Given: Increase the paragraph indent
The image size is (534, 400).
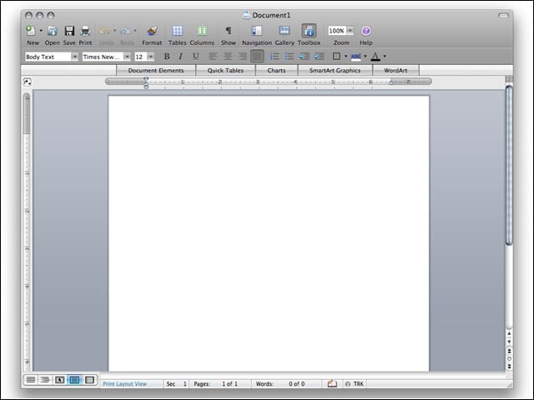Looking at the screenshot, I should [319, 57].
